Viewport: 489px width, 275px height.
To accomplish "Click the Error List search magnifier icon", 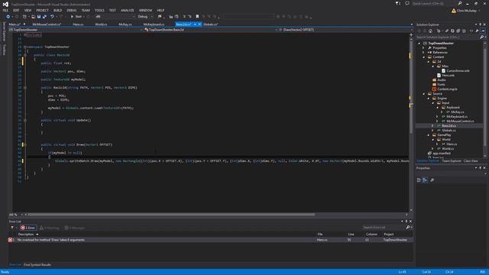I will 407,228.
